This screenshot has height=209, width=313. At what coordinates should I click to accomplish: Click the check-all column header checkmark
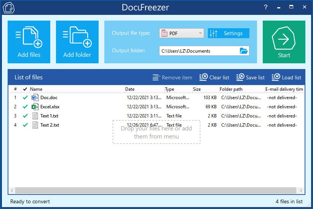(x=25, y=89)
